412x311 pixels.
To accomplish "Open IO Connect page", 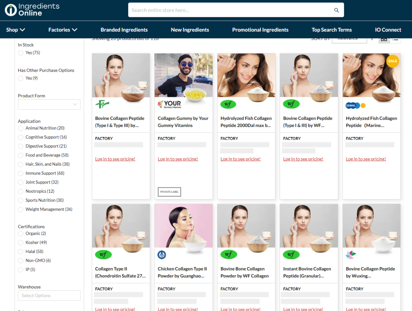I will click(388, 30).
